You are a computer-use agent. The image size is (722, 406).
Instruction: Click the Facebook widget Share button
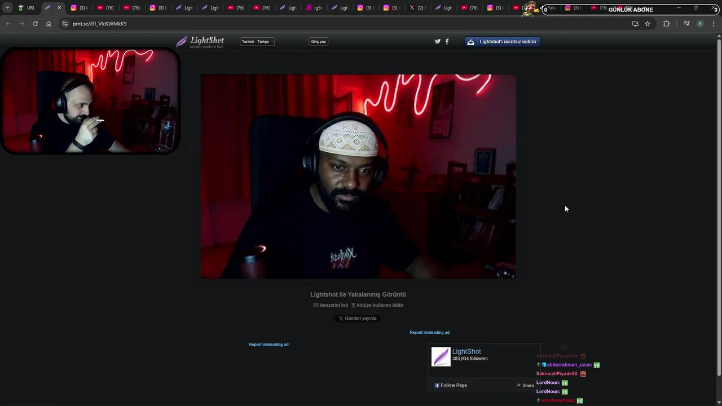[x=525, y=385]
